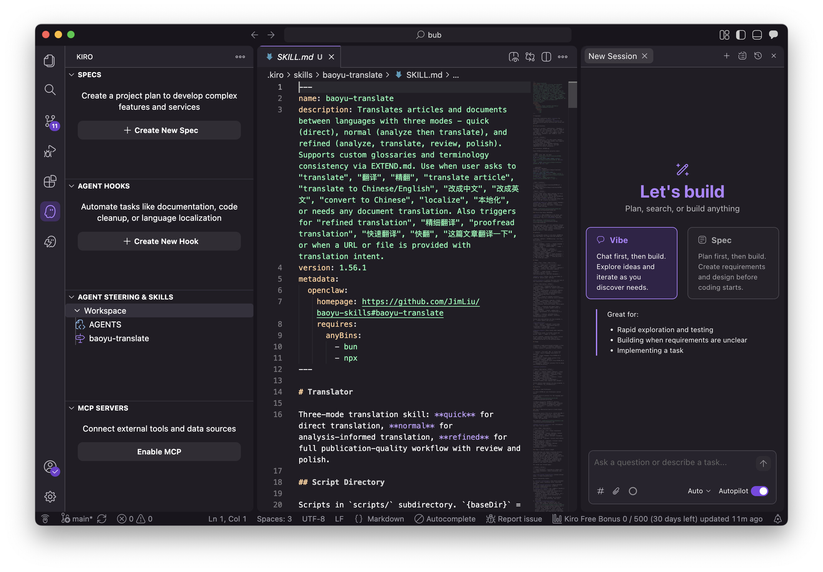The height and width of the screenshot is (572, 823).
Task: Open the Search view in activity bar
Action: coord(50,90)
